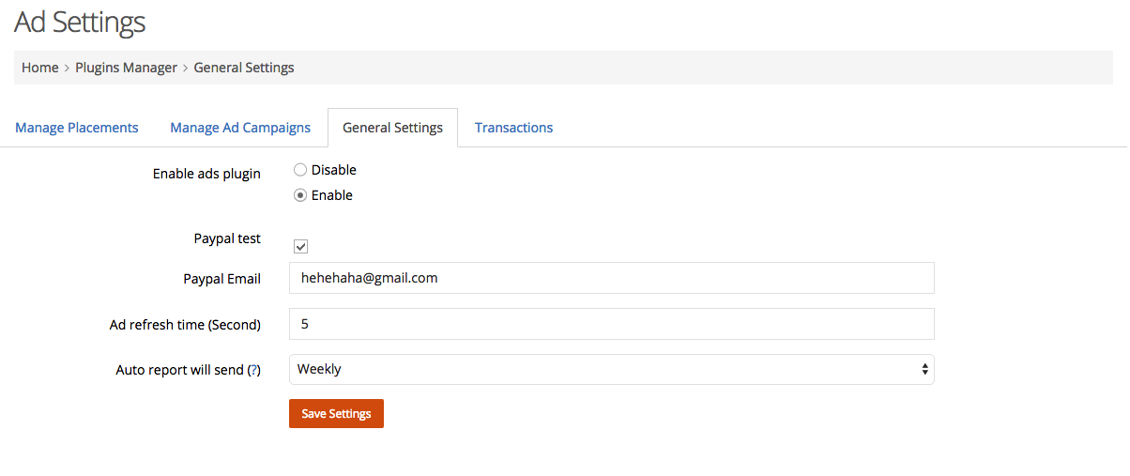Select the Disable radio button
This screenshot has height=476, width=1130.
coord(300,170)
